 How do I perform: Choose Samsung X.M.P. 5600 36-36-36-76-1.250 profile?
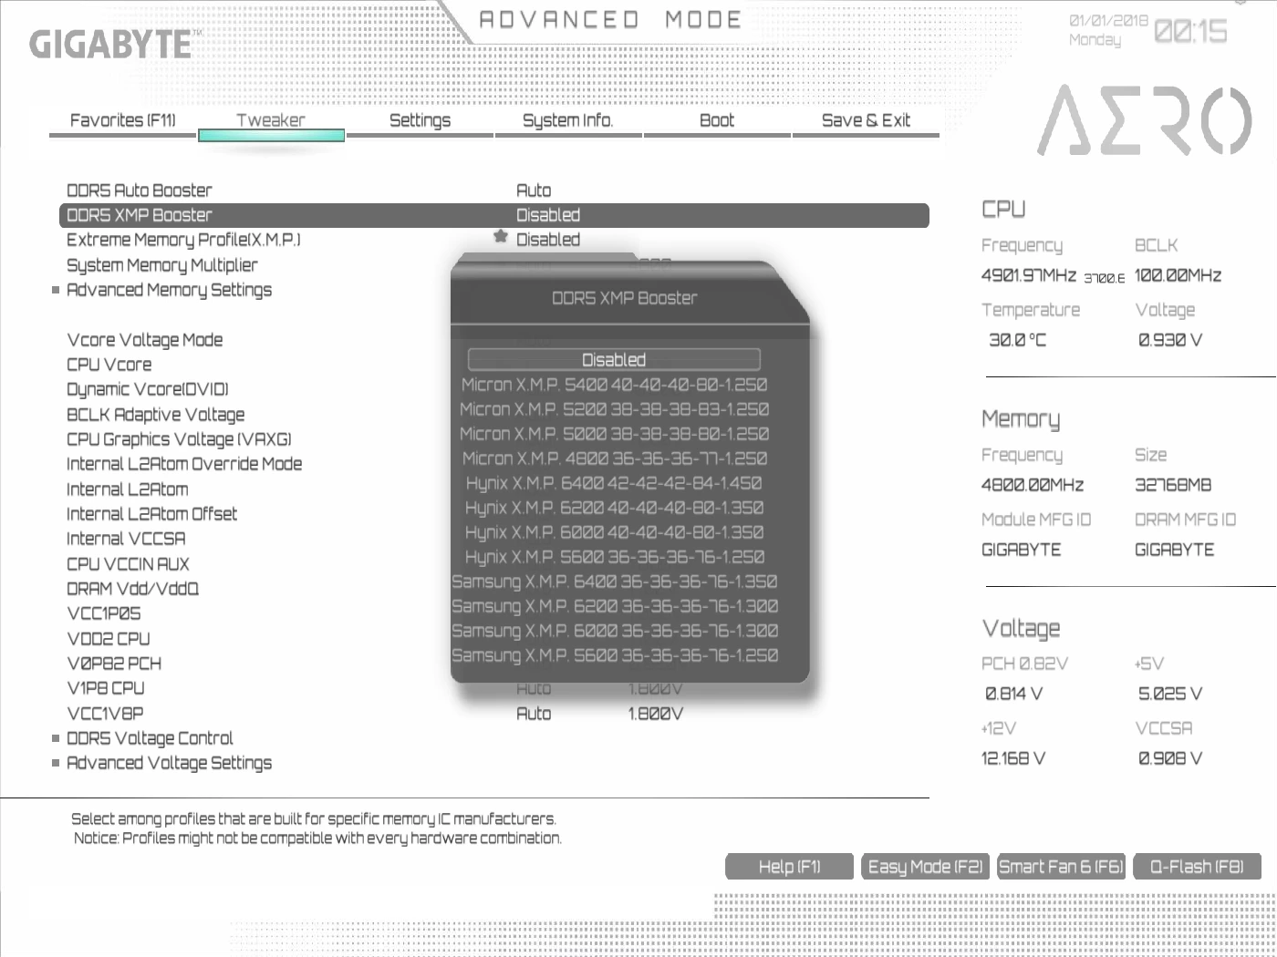[615, 655]
